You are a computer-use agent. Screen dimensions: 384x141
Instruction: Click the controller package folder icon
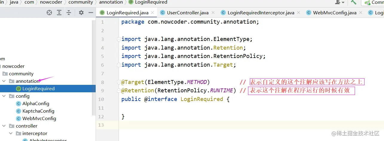[12, 126]
